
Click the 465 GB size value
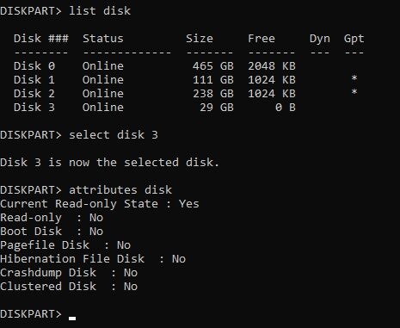(x=213, y=66)
